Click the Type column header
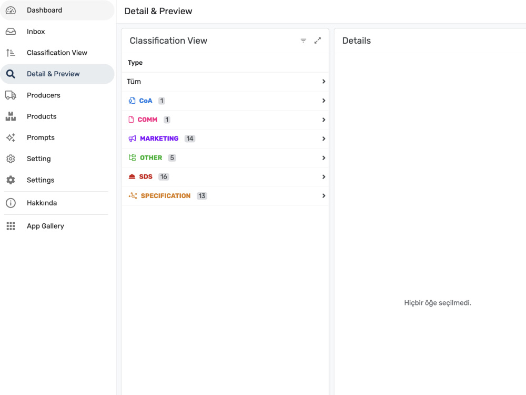 tap(135, 63)
